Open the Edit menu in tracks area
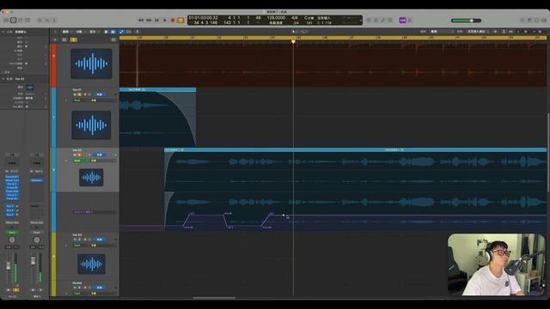 [65, 32]
